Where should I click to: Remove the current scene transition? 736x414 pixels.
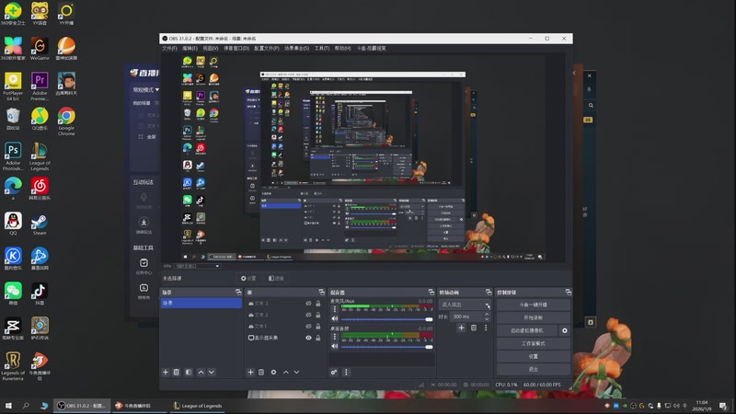(x=474, y=328)
